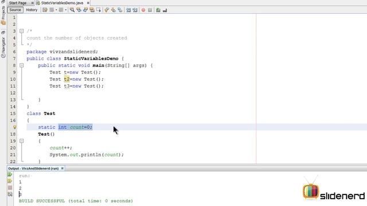Image resolution: width=367 pixels, height=206 pixels.
Task: Open the Start Page tab
Action: coord(18,3)
